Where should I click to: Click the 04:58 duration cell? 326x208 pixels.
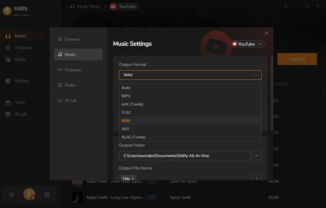point(273,182)
